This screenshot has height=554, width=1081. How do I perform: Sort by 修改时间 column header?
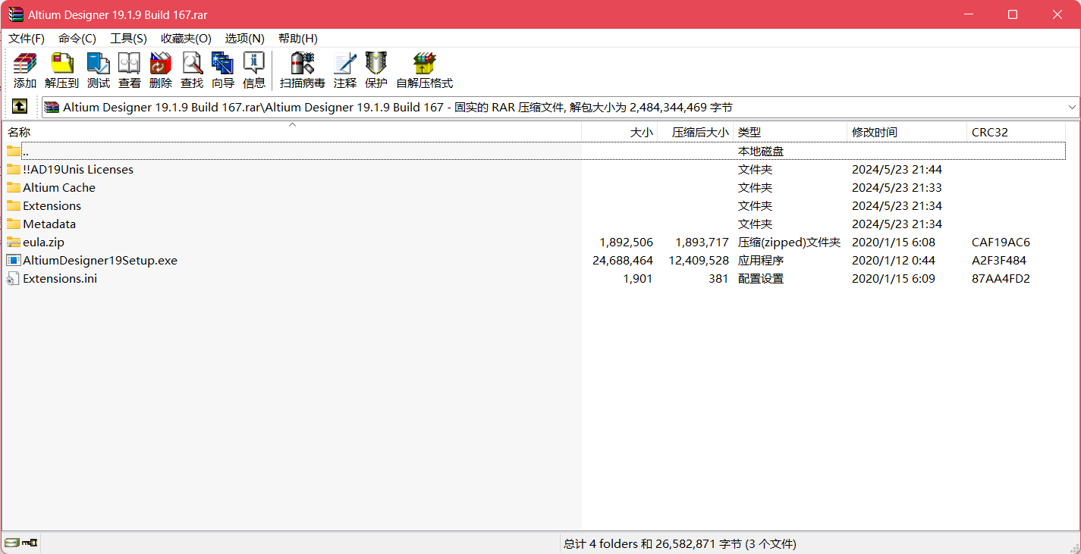click(x=907, y=132)
